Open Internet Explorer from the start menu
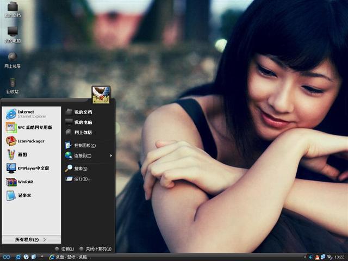Viewport: 348px width, 261px height. pos(26,114)
